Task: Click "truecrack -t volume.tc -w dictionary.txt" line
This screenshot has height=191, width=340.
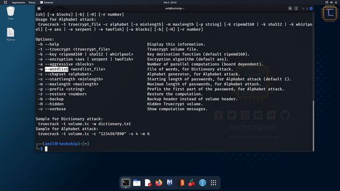Action: pyautogui.click(x=84, y=124)
